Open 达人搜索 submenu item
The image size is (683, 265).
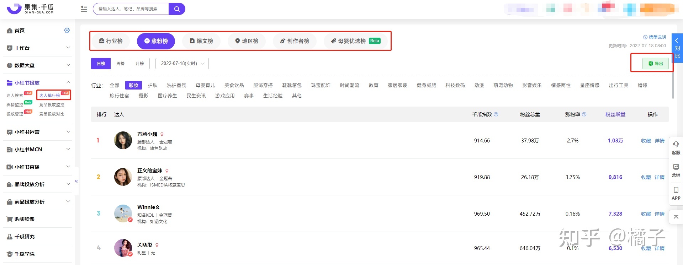point(15,96)
